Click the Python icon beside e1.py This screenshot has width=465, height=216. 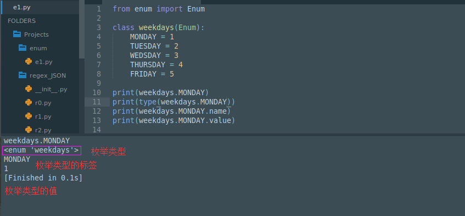click(29, 61)
